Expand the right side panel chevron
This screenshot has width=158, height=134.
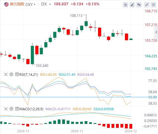(x=156, y=32)
